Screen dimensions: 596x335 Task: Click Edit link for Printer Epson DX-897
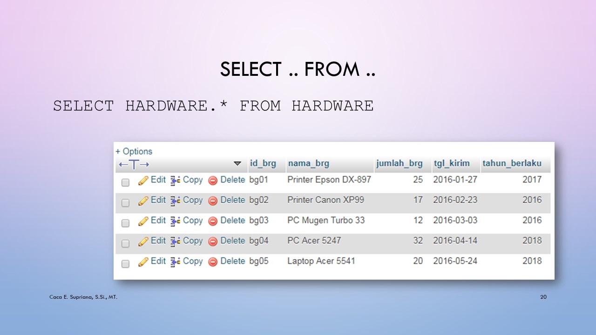(158, 180)
